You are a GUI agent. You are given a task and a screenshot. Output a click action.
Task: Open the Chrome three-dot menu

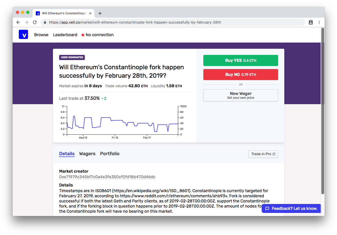click(x=319, y=22)
